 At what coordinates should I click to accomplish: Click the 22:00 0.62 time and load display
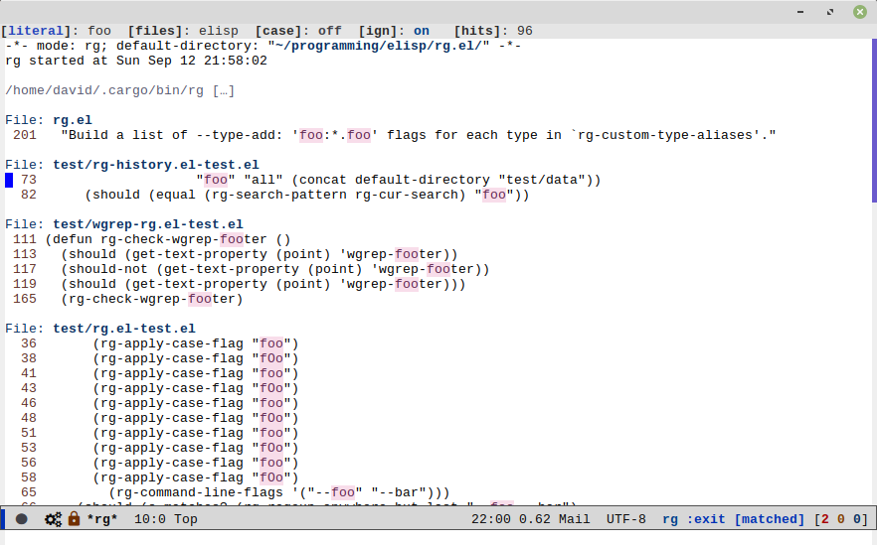[511, 519]
